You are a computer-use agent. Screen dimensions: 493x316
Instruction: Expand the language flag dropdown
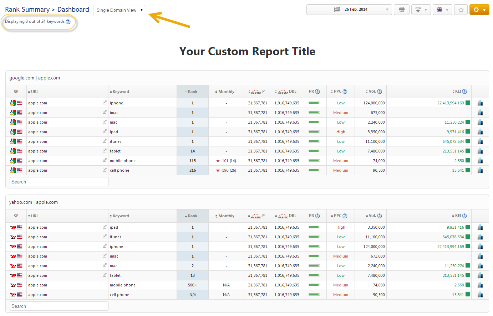(442, 10)
